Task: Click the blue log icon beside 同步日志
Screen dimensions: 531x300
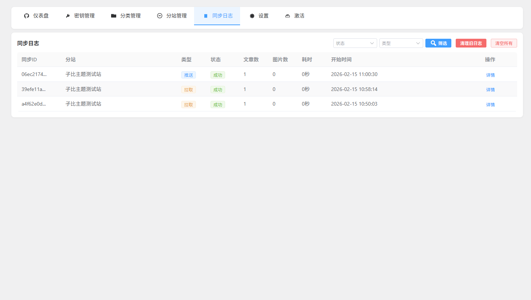Action: [x=206, y=16]
